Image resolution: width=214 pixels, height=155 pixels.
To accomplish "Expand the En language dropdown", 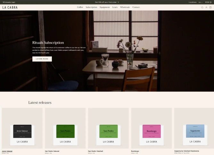I will pos(201,2).
